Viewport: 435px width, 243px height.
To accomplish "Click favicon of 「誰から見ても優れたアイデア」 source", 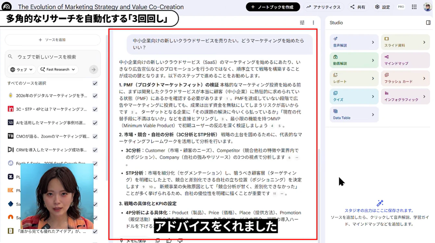I will point(11,231).
